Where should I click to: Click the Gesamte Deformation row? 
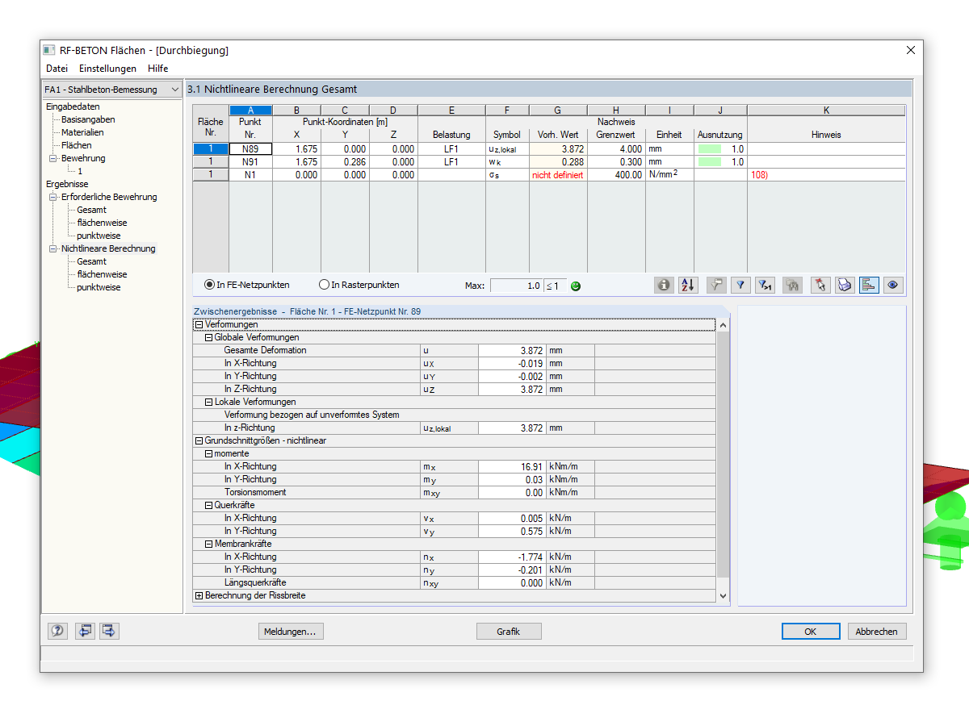click(x=455, y=350)
